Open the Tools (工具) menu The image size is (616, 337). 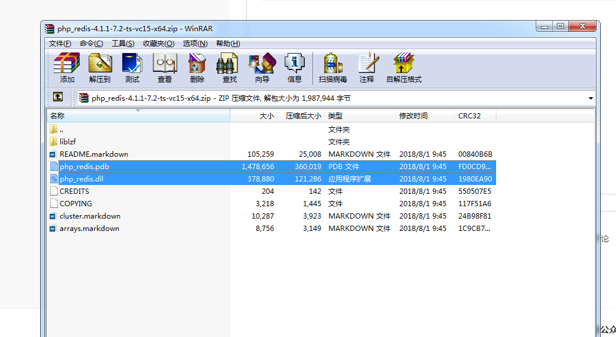coord(123,44)
